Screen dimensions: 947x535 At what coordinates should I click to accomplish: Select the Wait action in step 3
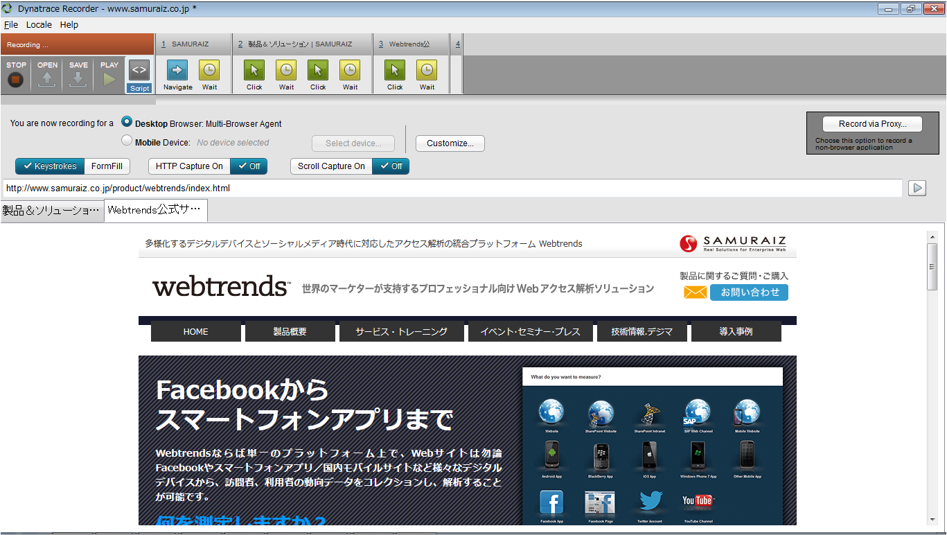click(x=427, y=71)
